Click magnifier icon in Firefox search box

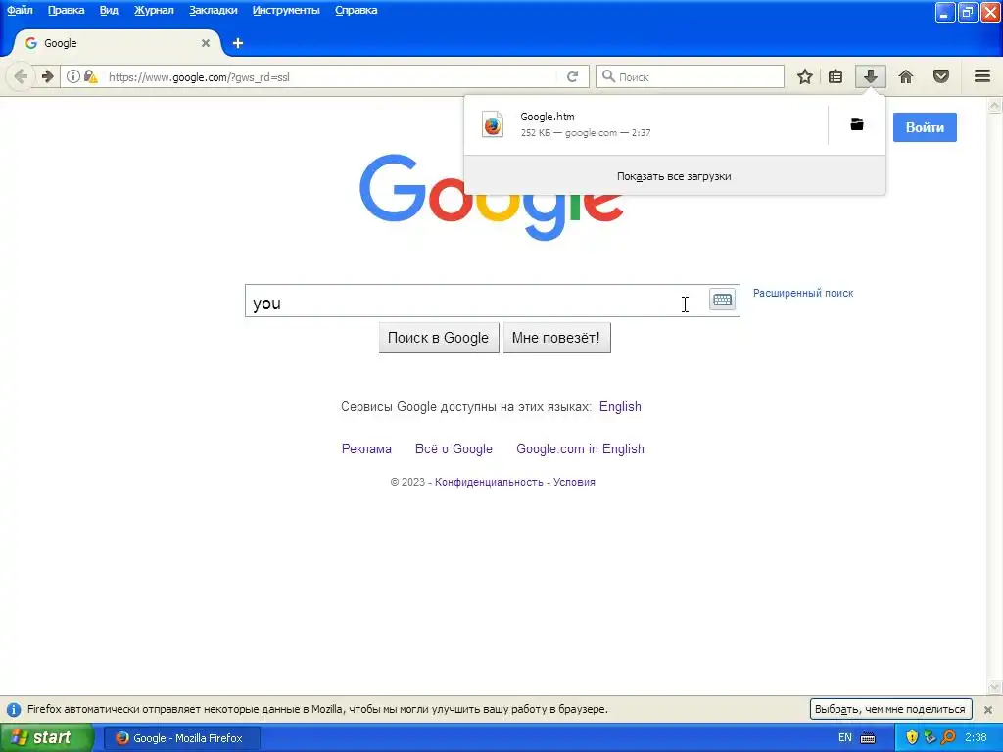pos(608,76)
